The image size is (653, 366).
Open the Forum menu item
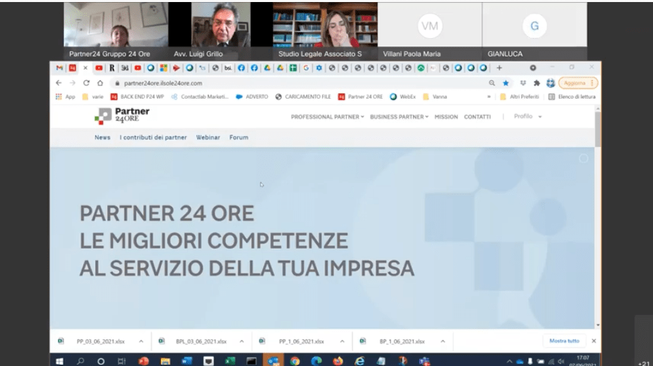pyautogui.click(x=239, y=137)
